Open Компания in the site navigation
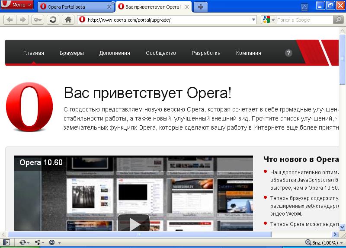The height and width of the screenshot is (248, 346). [x=248, y=53]
